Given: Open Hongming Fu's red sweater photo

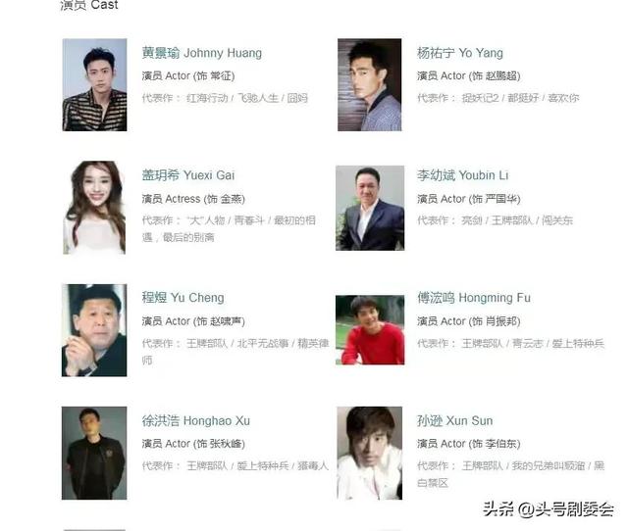Looking at the screenshot, I should [370, 330].
